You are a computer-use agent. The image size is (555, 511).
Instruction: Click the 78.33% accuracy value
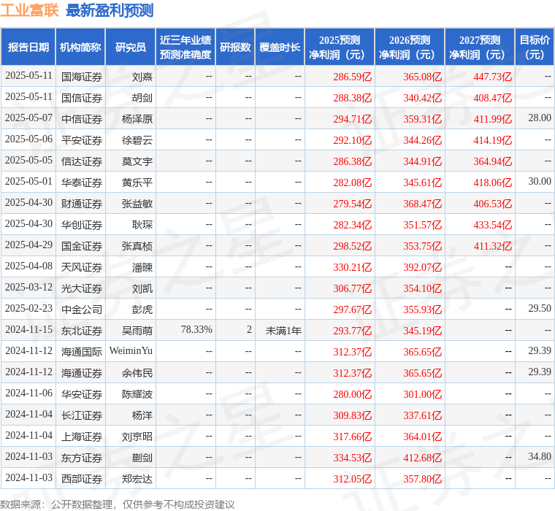(x=196, y=330)
